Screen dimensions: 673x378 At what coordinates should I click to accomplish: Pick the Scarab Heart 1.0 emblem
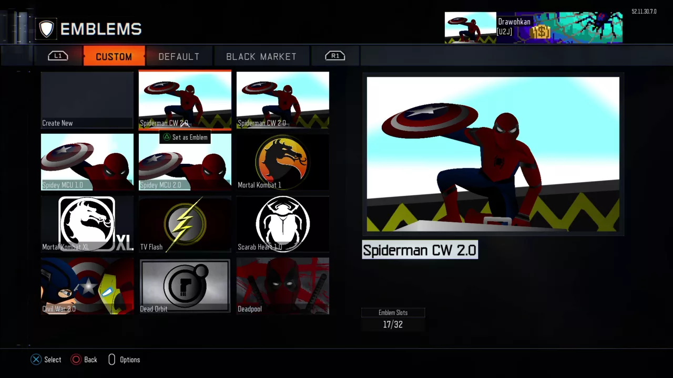[283, 224]
